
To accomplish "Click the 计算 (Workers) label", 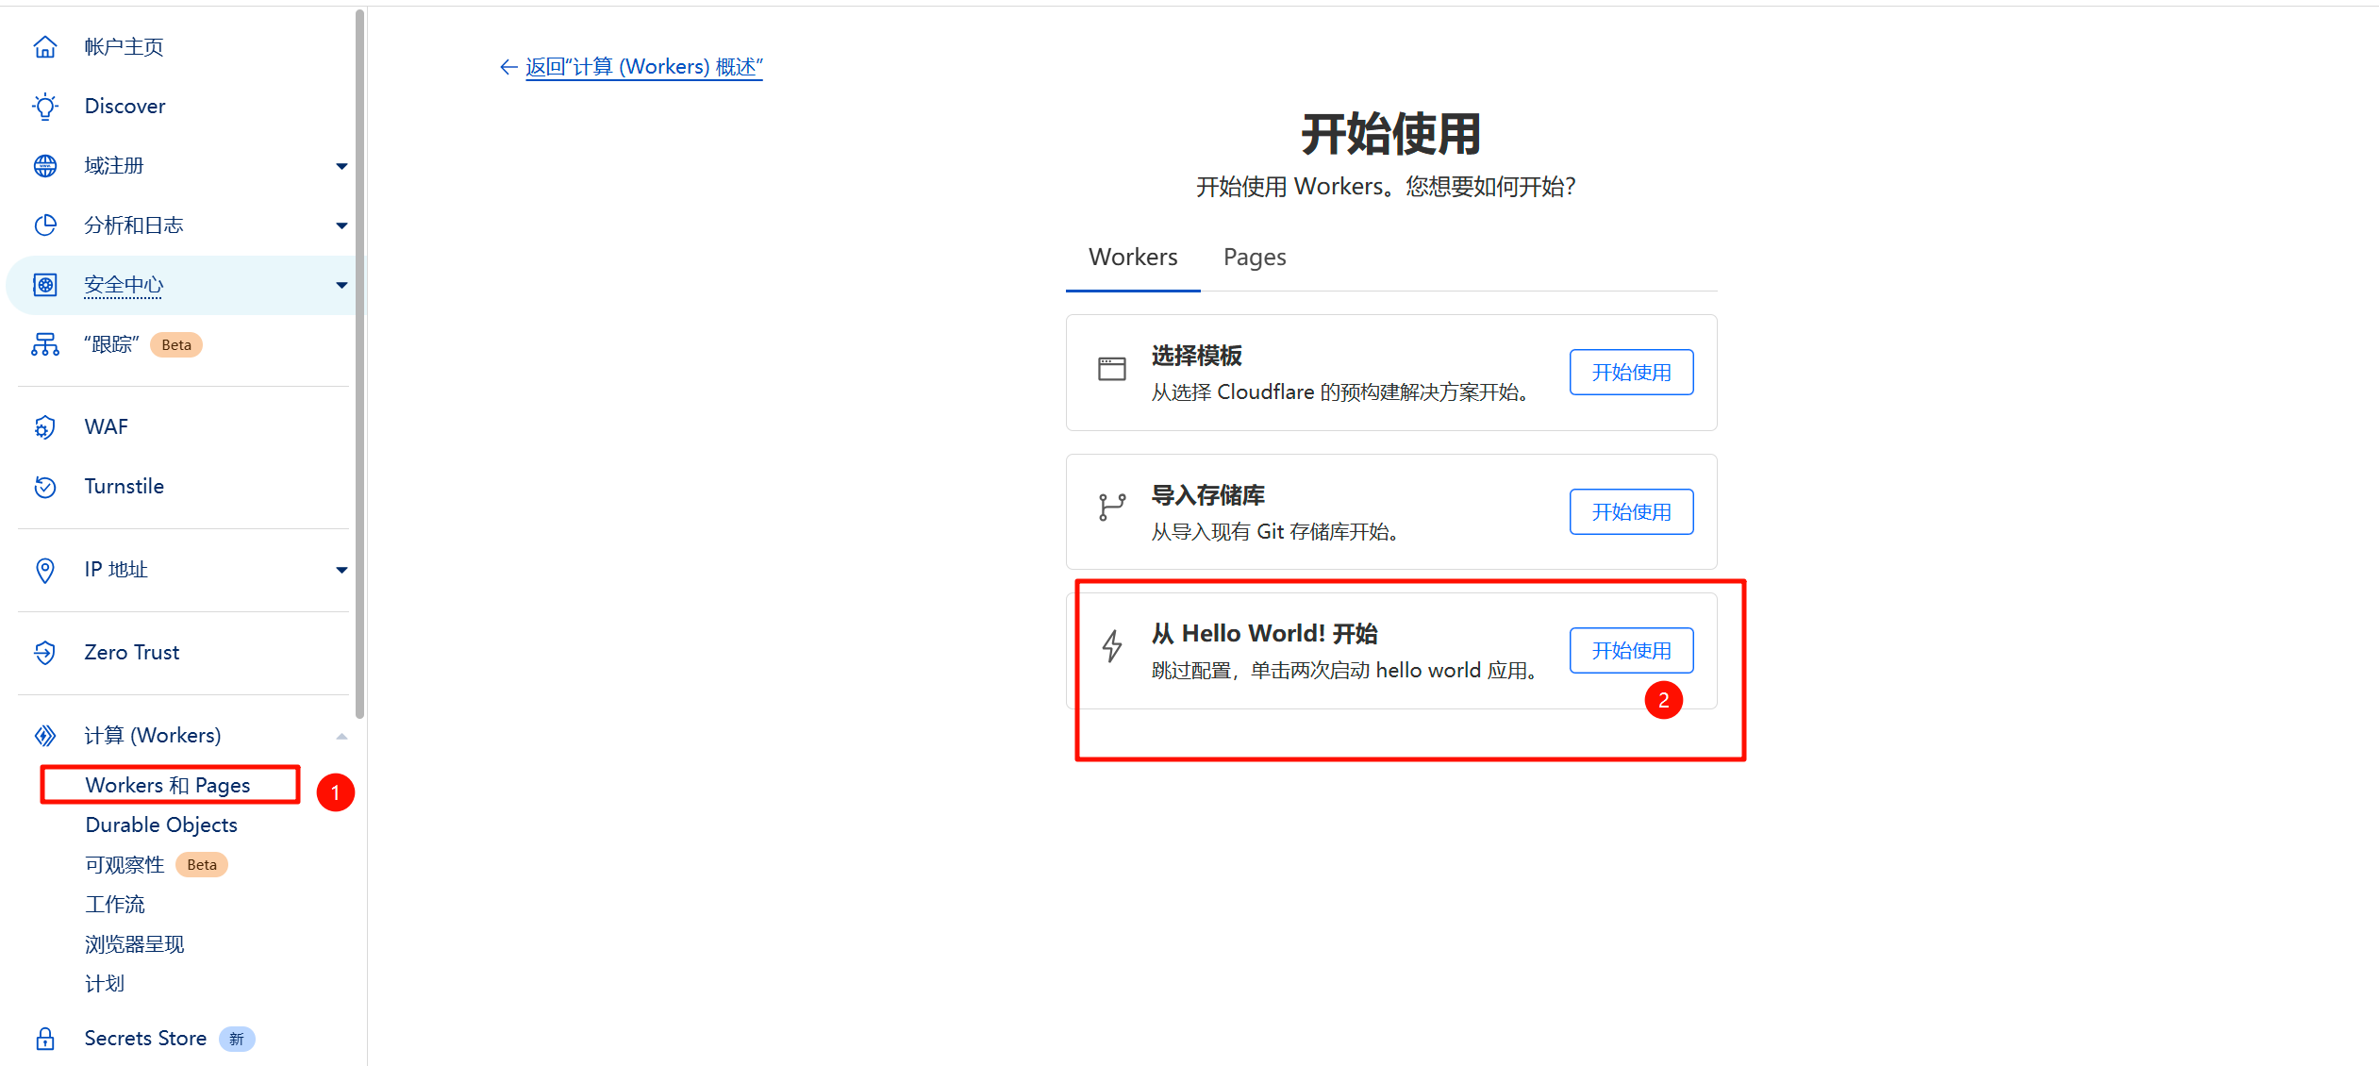I will pyautogui.click(x=153, y=736).
